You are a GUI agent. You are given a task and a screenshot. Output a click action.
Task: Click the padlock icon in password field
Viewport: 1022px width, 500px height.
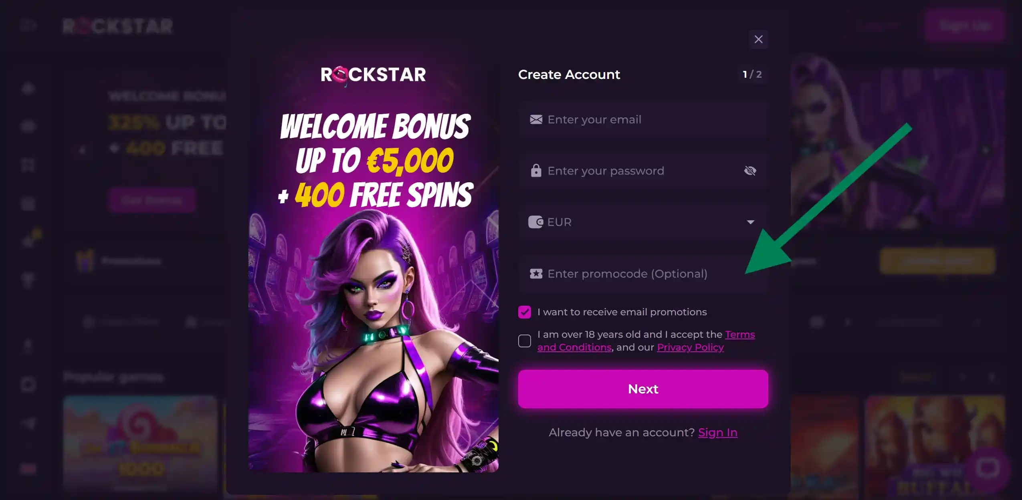[536, 171]
